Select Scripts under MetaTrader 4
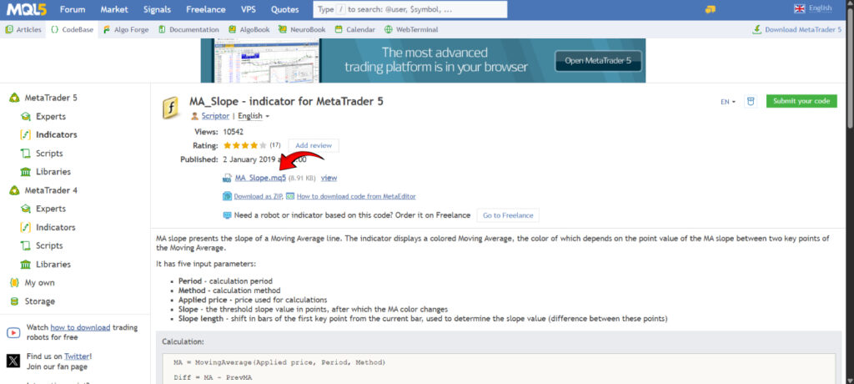854x384 pixels. (50, 245)
